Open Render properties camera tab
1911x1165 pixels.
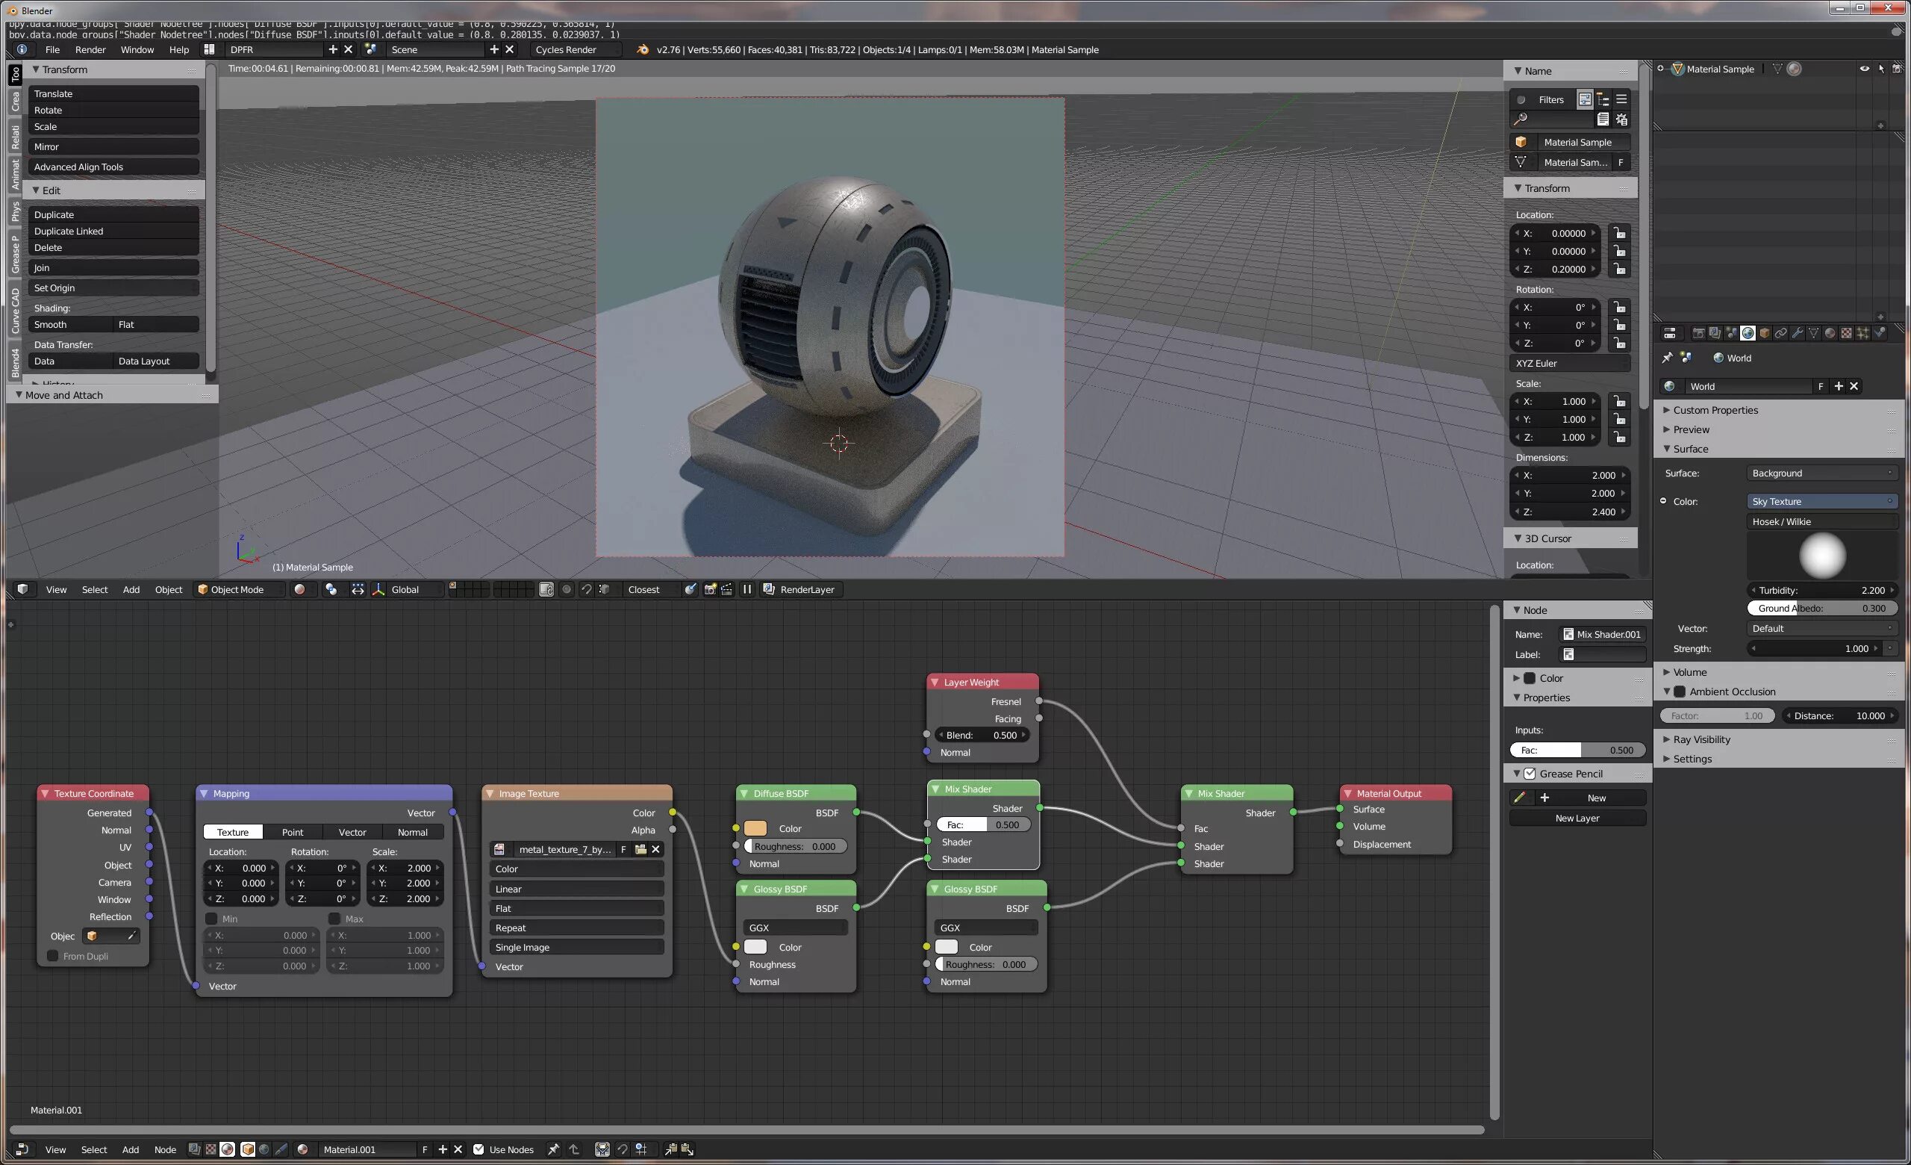(1698, 333)
